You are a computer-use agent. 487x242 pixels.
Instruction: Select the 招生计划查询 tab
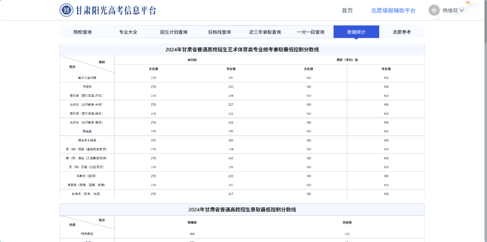click(x=174, y=32)
